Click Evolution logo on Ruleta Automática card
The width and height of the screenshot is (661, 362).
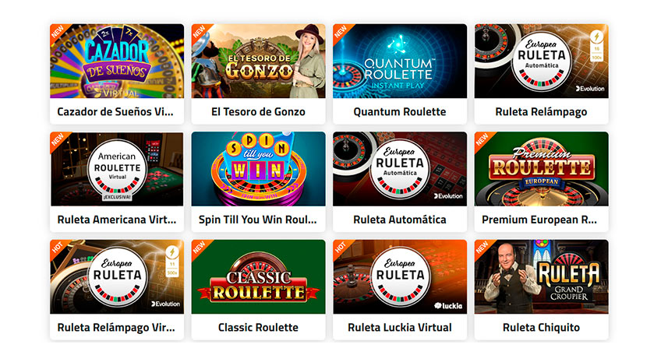click(x=448, y=196)
